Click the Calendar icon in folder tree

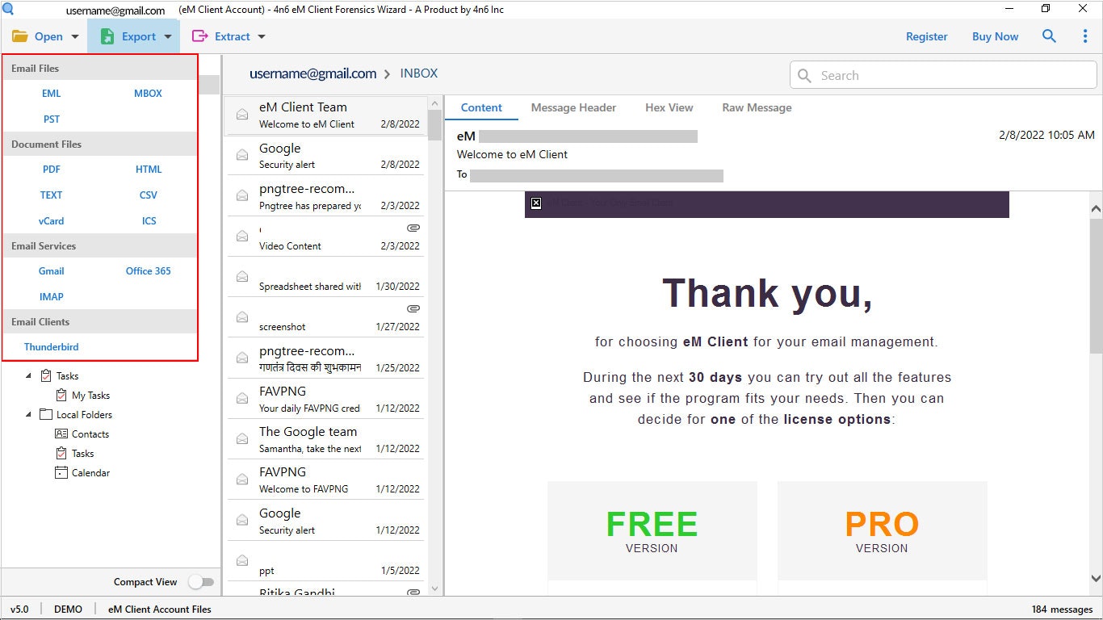[61, 472]
